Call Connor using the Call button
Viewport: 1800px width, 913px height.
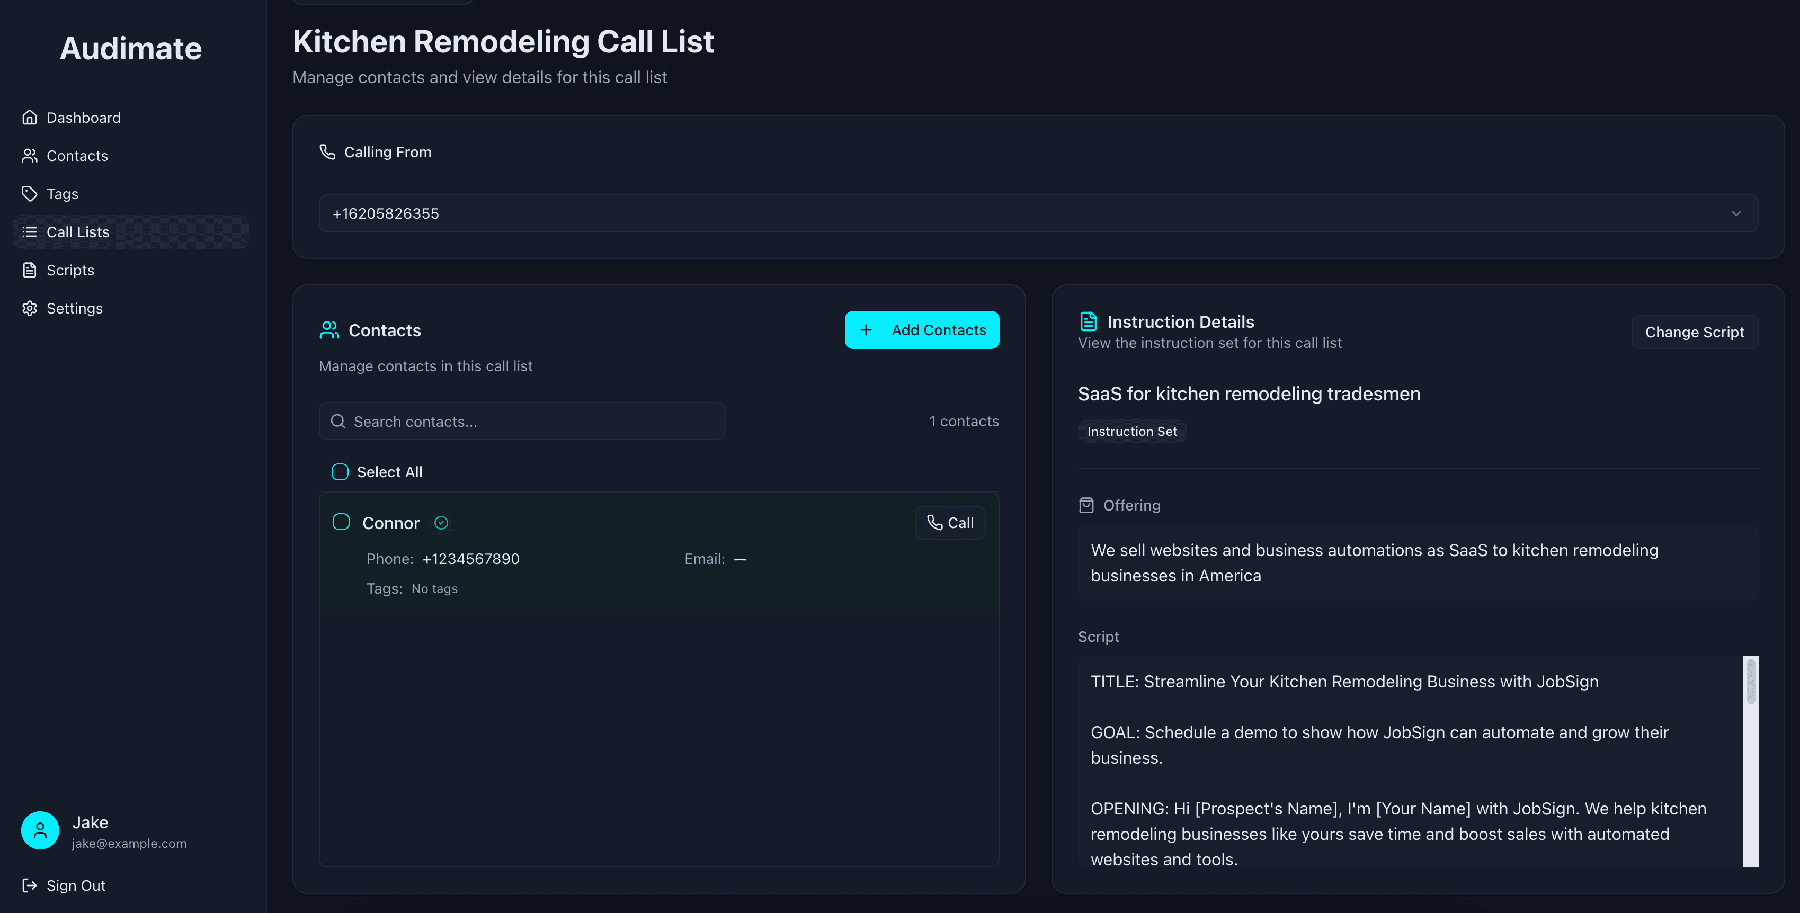tap(950, 523)
